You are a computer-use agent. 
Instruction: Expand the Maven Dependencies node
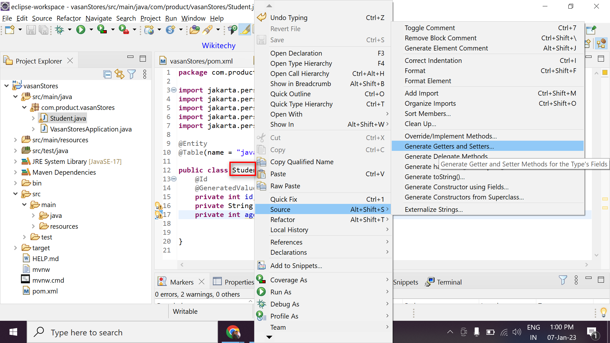(x=16, y=172)
